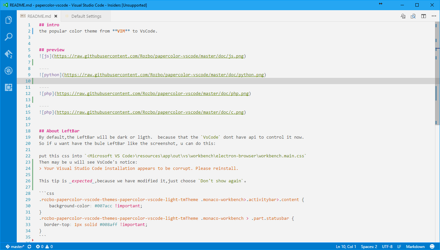Image resolution: width=440 pixels, height=250 pixels.
Task: Click the bold '**VIM**' text on line 2
Action: tap(121, 31)
